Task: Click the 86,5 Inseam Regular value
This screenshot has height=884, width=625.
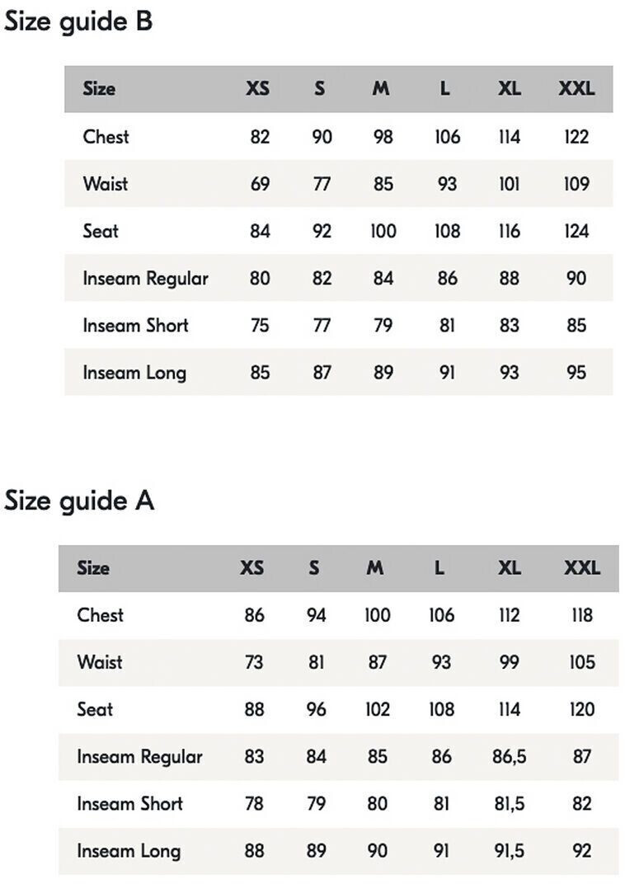Action: click(509, 757)
